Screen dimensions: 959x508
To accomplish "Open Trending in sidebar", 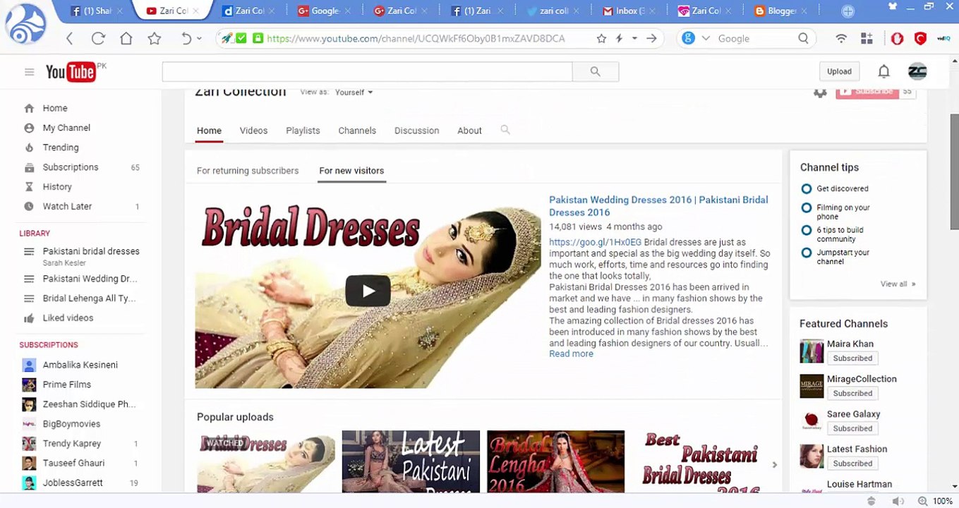I will pyautogui.click(x=61, y=147).
